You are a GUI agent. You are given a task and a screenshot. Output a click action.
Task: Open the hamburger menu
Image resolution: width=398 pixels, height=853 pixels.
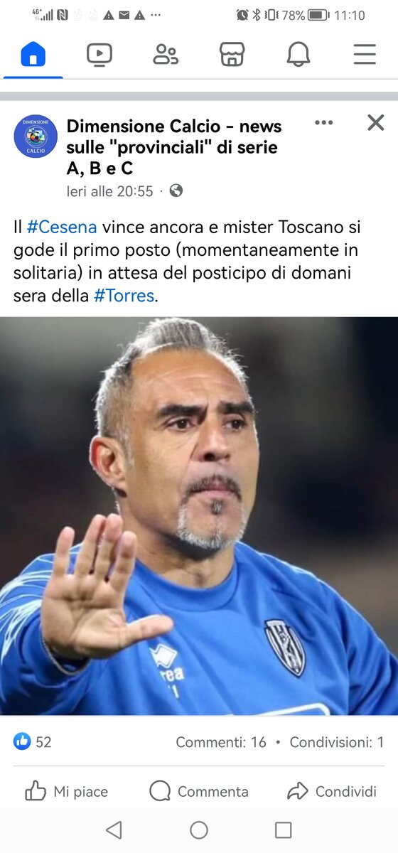click(x=365, y=54)
